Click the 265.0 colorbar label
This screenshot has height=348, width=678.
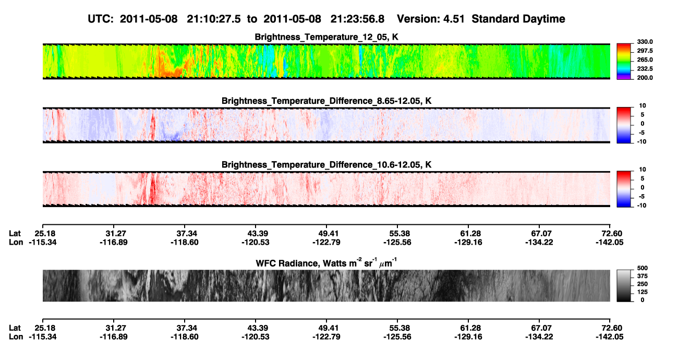click(645, 59)
